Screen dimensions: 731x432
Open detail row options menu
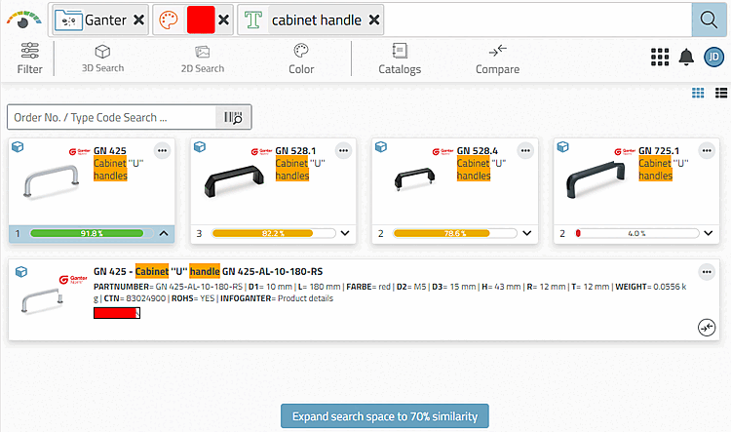tap(707, 272)
